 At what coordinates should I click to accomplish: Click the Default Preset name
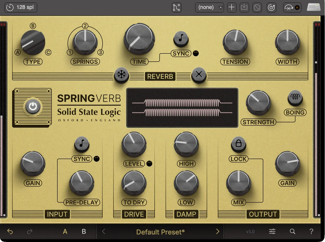coord(160,231)
